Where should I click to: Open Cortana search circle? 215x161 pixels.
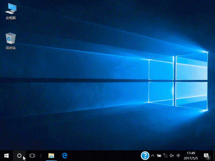pyautogui.click(x=19, y=156)
